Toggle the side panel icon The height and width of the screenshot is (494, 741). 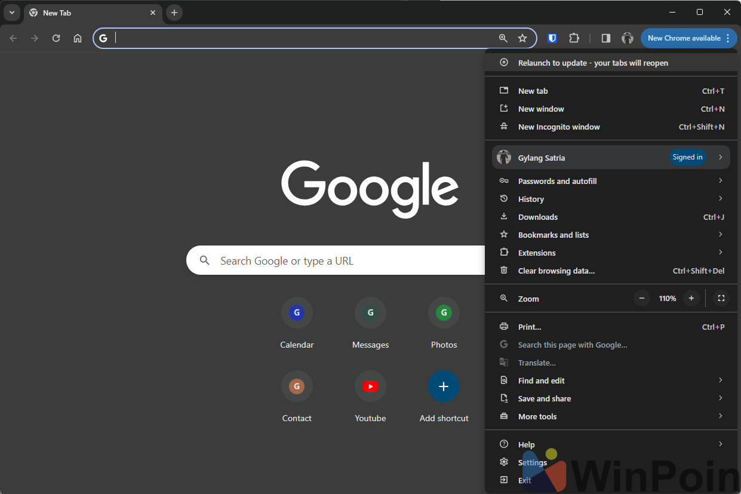point(605,38)
